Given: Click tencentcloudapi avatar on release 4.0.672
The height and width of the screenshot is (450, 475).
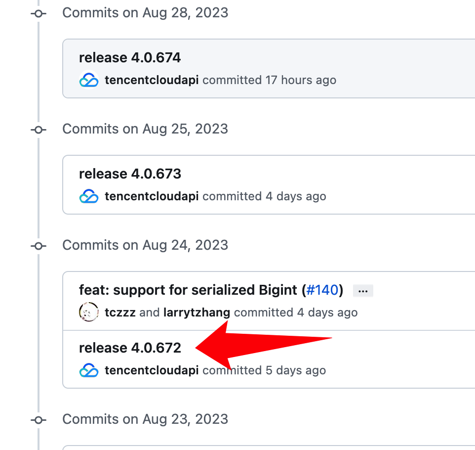Looking at the screenshot, I should pyautogui.click(x=89, y=370).
